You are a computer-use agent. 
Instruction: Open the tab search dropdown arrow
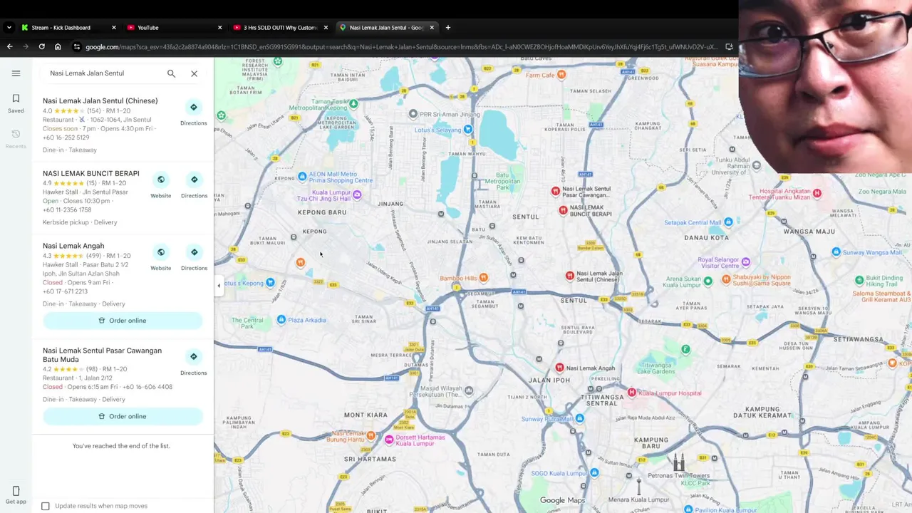tap(9, 28)
